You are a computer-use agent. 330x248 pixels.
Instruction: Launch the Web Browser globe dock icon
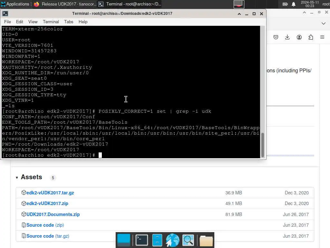pyautogui.click(x=172, y=240)
